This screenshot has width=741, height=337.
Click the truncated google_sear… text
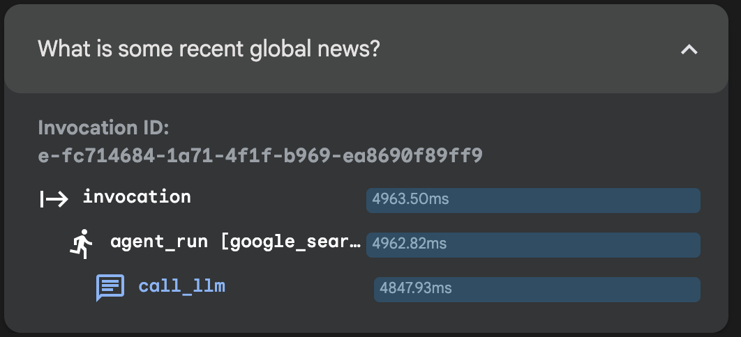[x=291, y=242]
